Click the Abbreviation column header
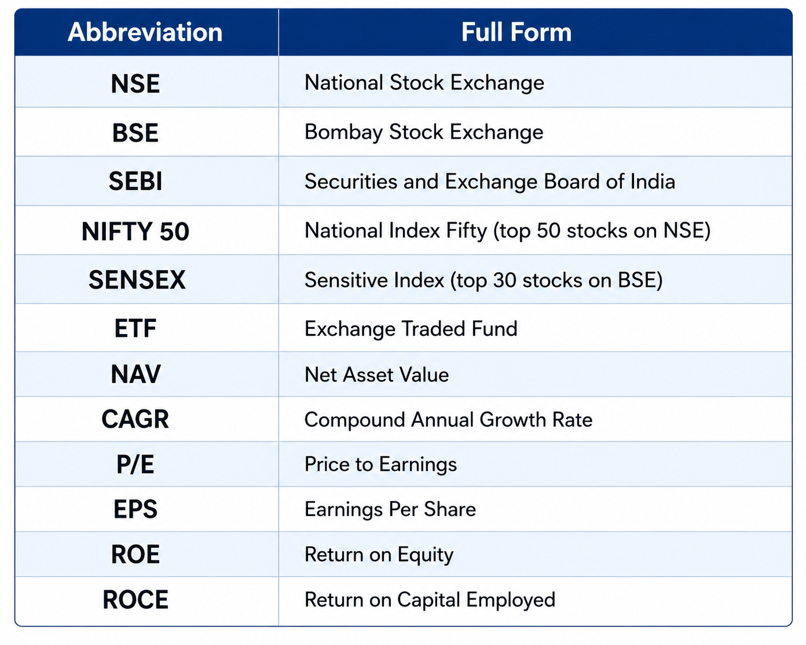 145,32
